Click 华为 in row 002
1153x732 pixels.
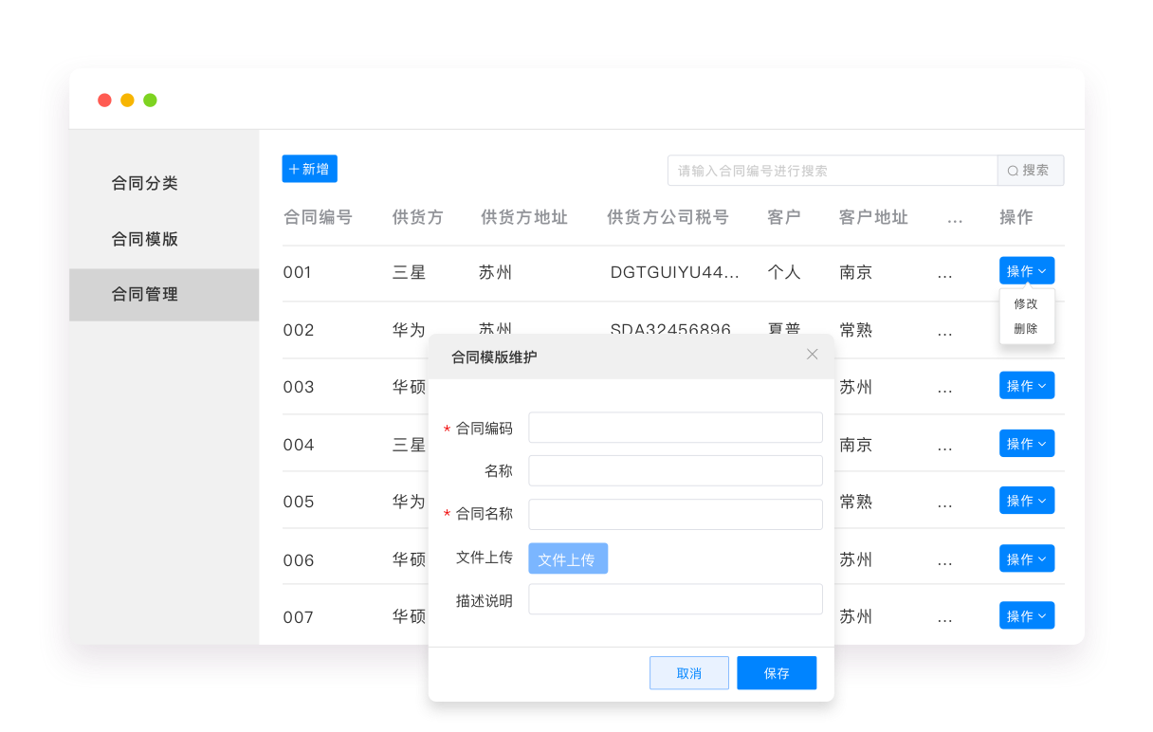click(x=409, y=330)
